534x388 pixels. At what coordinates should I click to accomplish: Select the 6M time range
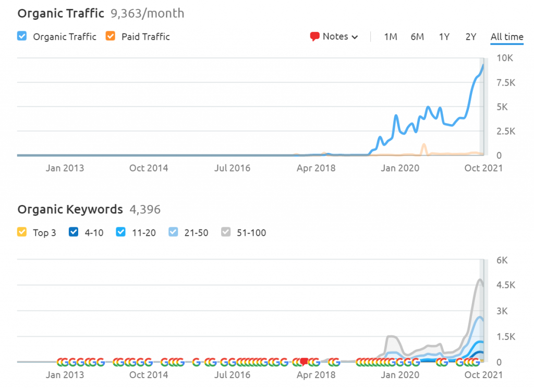pyautogui.click(x=417, y=37)
